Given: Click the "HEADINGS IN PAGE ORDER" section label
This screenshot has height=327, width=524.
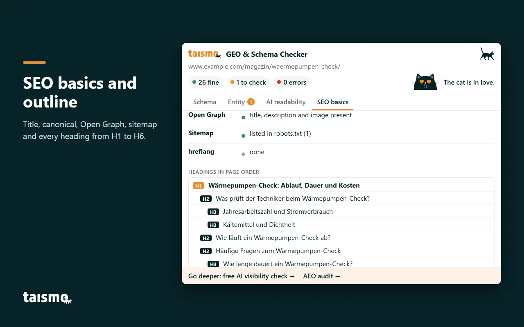Looking at the screenshot, I should click(x=224, y=172).
